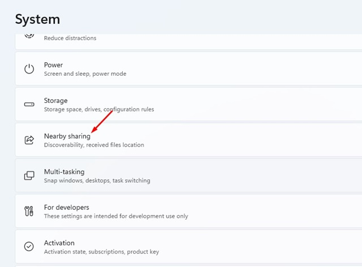Click the Multi-tasking windows icon
This screenshot has height=267, width=362.
coord(29,176)
